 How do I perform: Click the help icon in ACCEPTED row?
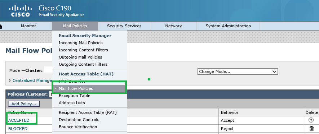[x=311, y=120]
